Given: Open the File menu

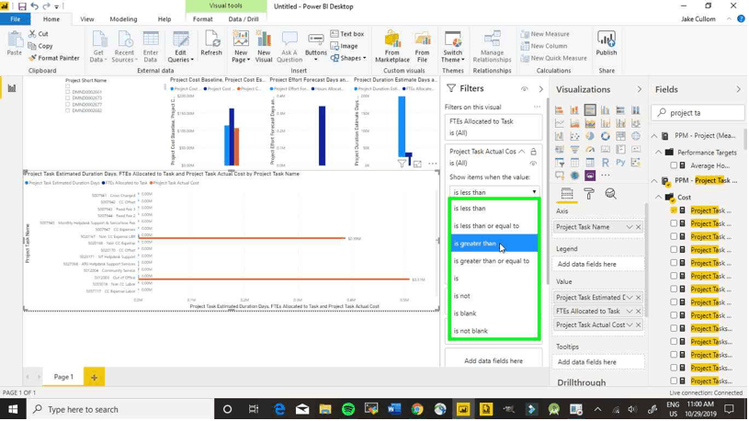Looking at the screenshot, I should [x=16, y=19].
